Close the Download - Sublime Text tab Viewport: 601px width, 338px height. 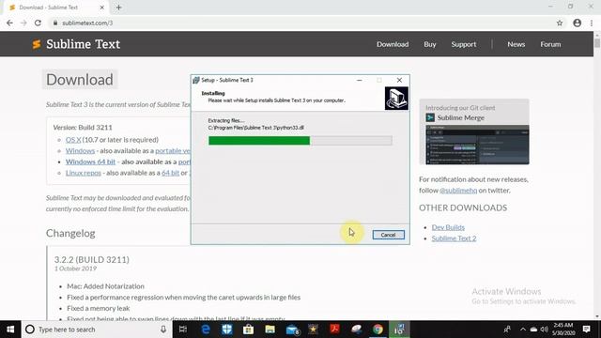coord(102,8)
